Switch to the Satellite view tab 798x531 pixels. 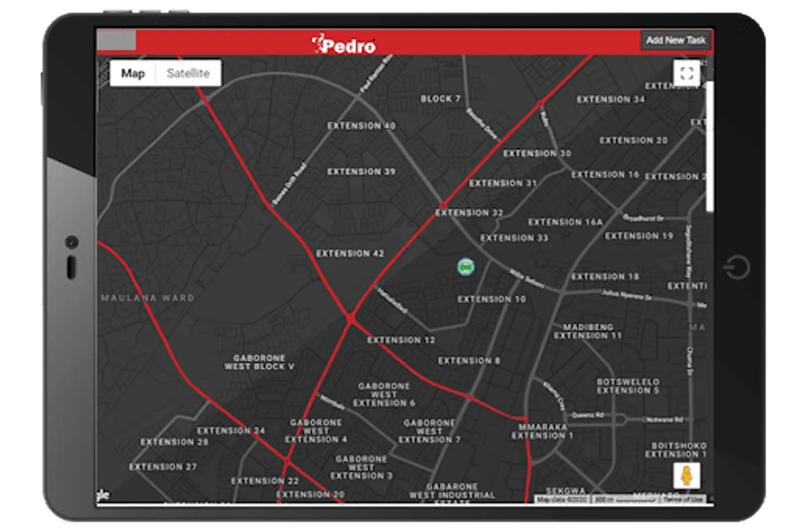coord(188,73)
